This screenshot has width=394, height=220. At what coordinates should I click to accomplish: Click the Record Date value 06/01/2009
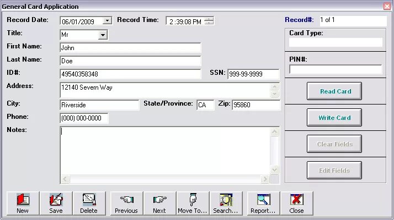tap(78, 21)
